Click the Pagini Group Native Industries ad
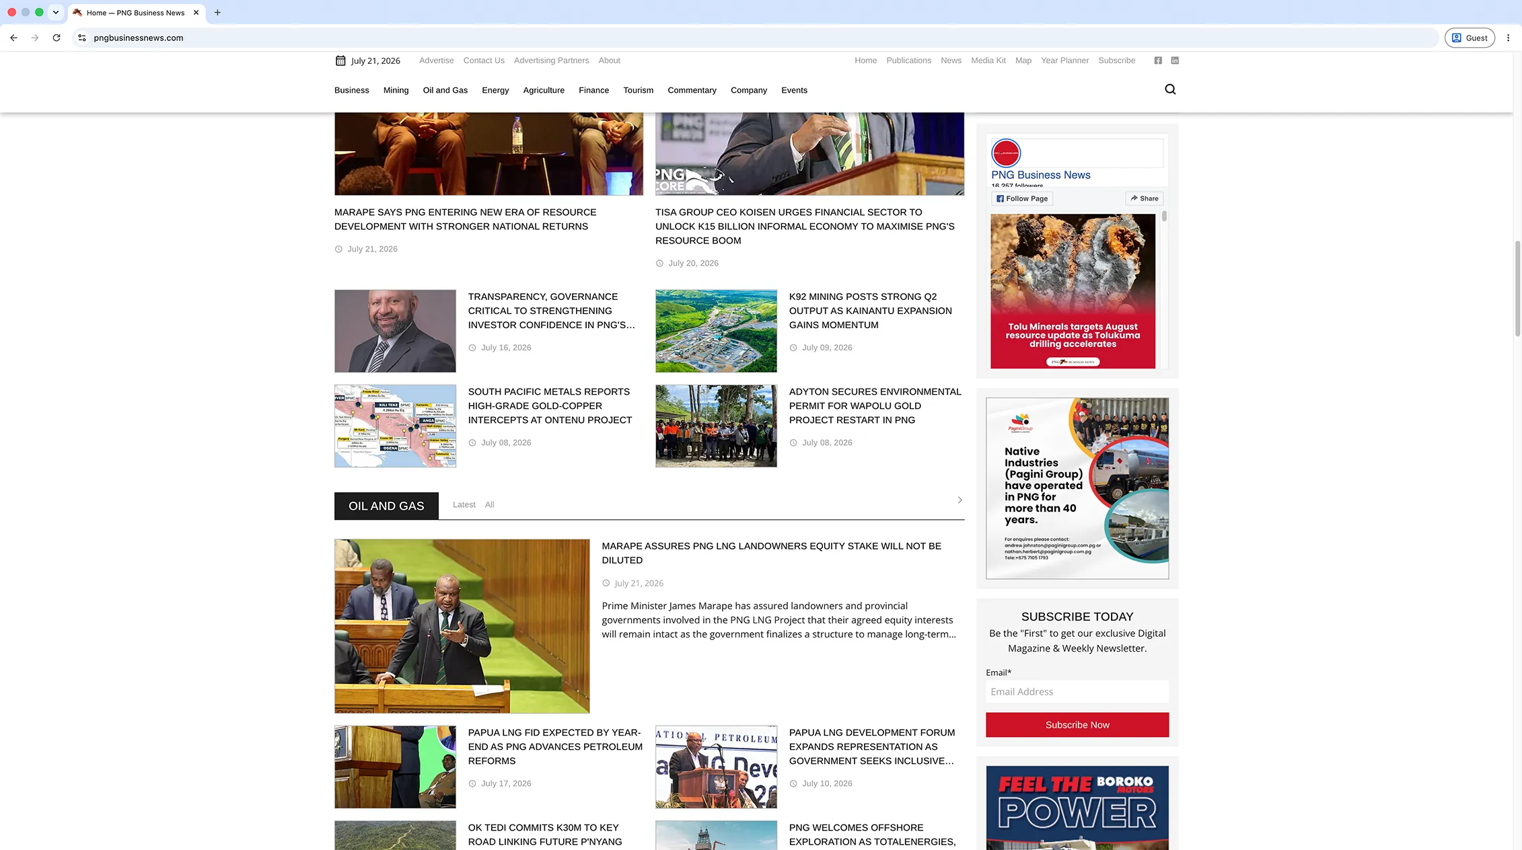The width and height of the screenshot is (1522, 850). [x=1077, y=488]
